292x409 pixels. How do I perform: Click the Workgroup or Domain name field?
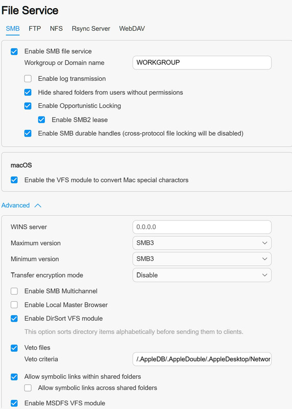202,62
